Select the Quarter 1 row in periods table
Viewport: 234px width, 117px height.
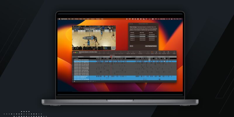(x=143, y=35)
